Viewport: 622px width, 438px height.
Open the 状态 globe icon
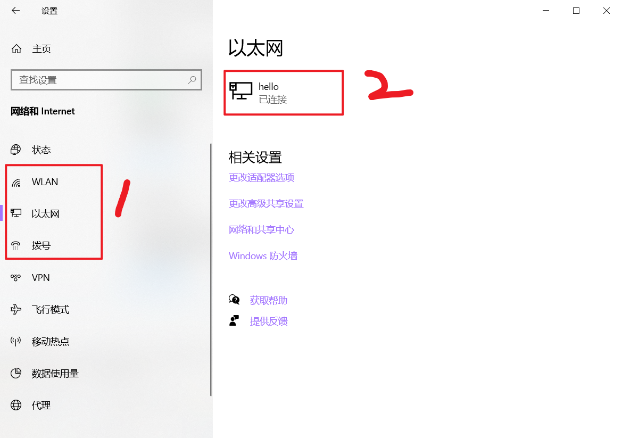coord(16,150)
